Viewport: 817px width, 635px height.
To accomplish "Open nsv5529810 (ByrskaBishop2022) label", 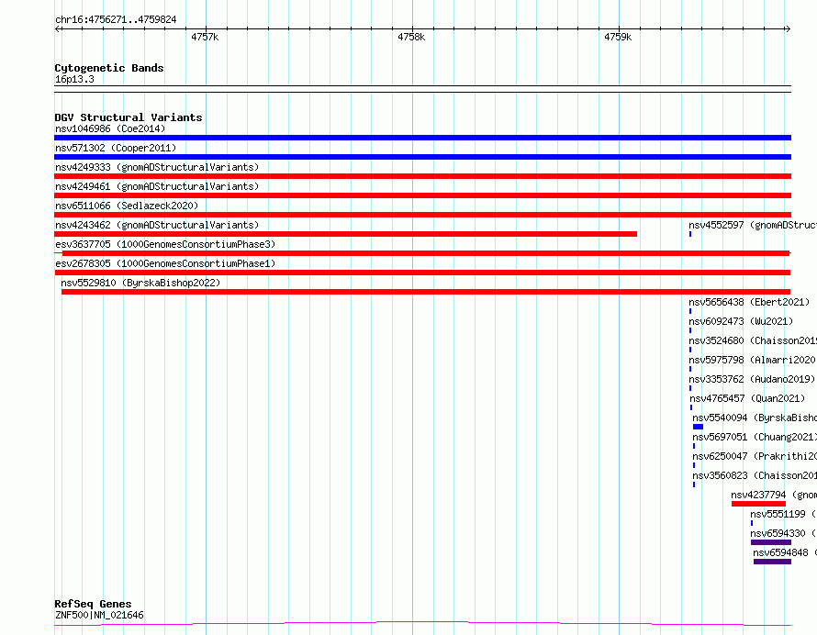I will coord(140,283).
